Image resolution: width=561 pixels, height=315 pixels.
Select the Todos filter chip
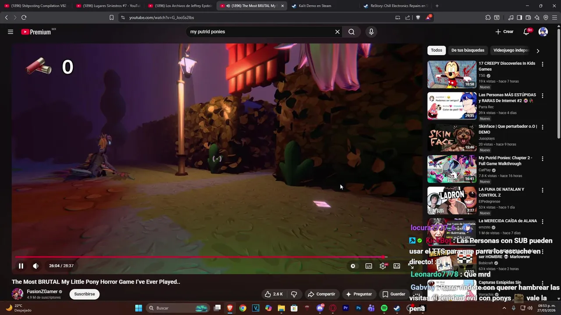pyautogui.click(x=437, y=50)
